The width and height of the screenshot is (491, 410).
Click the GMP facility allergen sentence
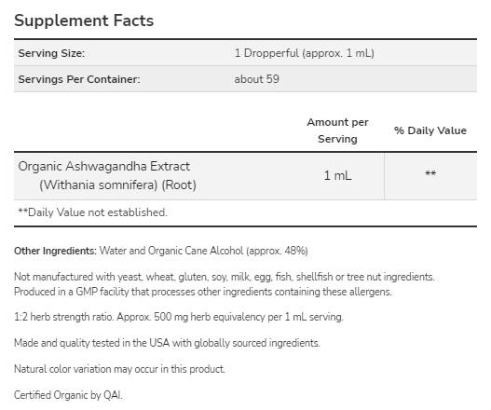tap(203, 292)
